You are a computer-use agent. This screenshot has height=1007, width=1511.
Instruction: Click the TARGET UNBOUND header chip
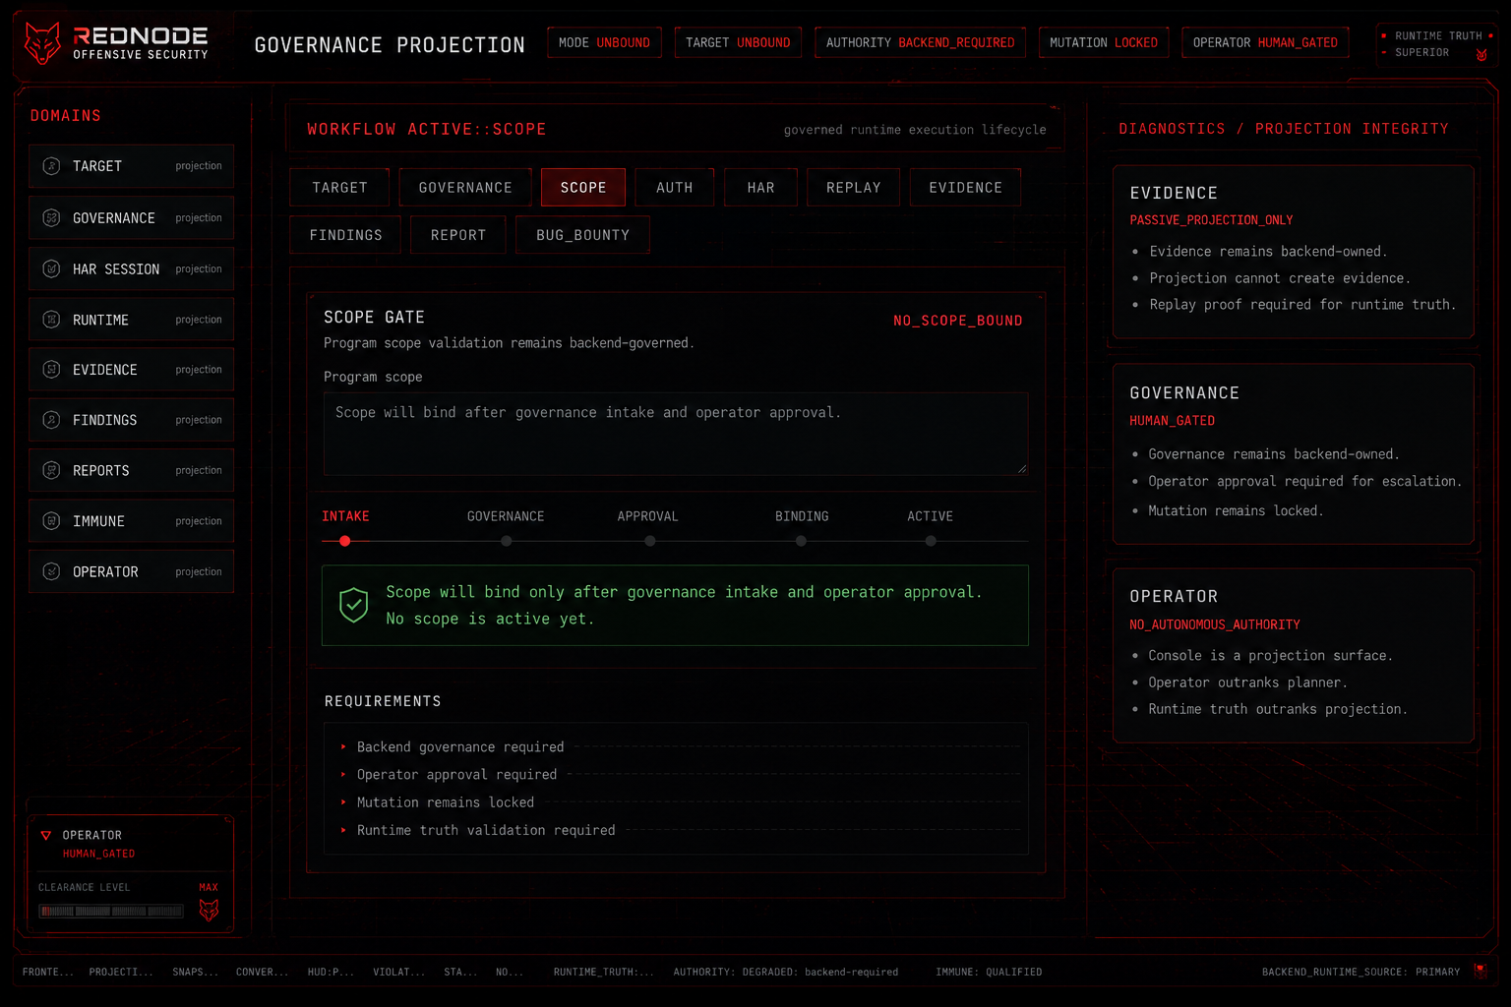click(x=738, y=43)
